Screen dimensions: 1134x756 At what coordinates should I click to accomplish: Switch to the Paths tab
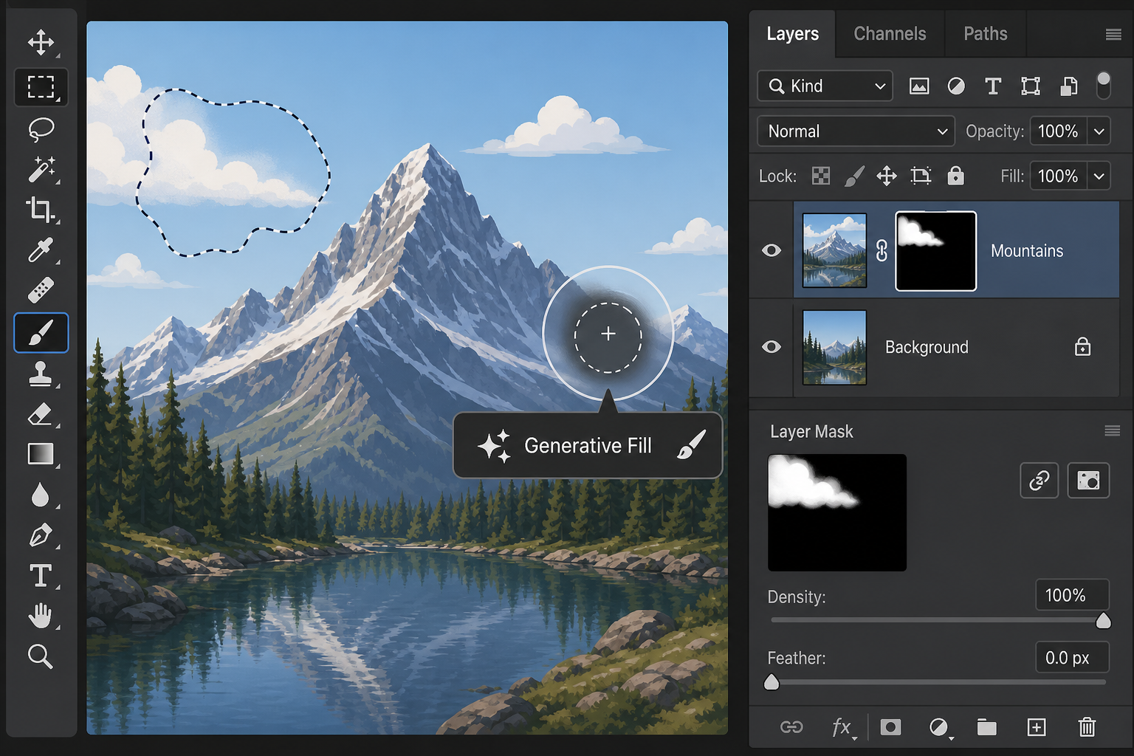[x=985, y=34]
